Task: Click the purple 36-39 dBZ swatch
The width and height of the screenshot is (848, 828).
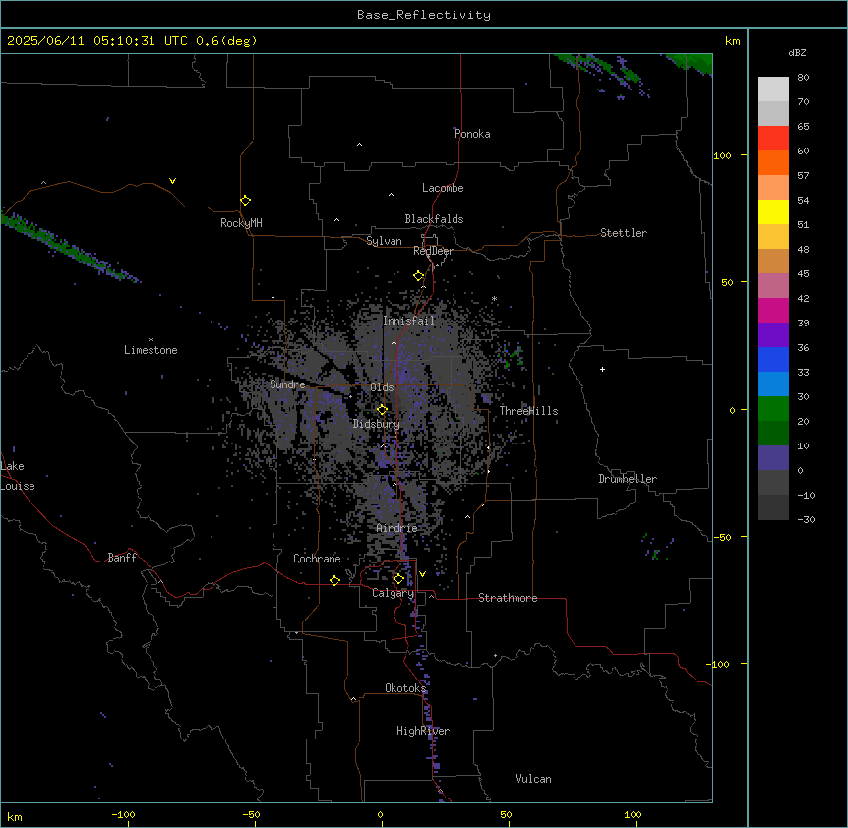Action: (773, 335)
